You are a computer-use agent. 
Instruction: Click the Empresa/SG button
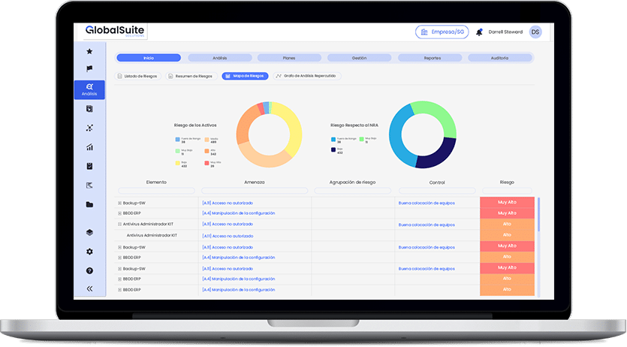click(442, 32)
